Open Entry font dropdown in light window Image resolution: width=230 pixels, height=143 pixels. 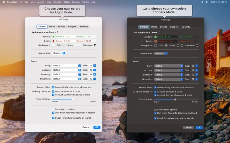(66, 66)
